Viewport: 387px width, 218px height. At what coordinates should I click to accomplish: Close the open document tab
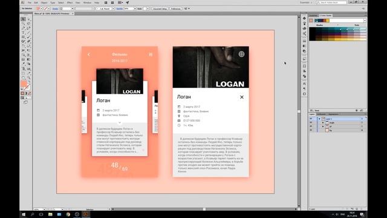(x=73, y=13)
